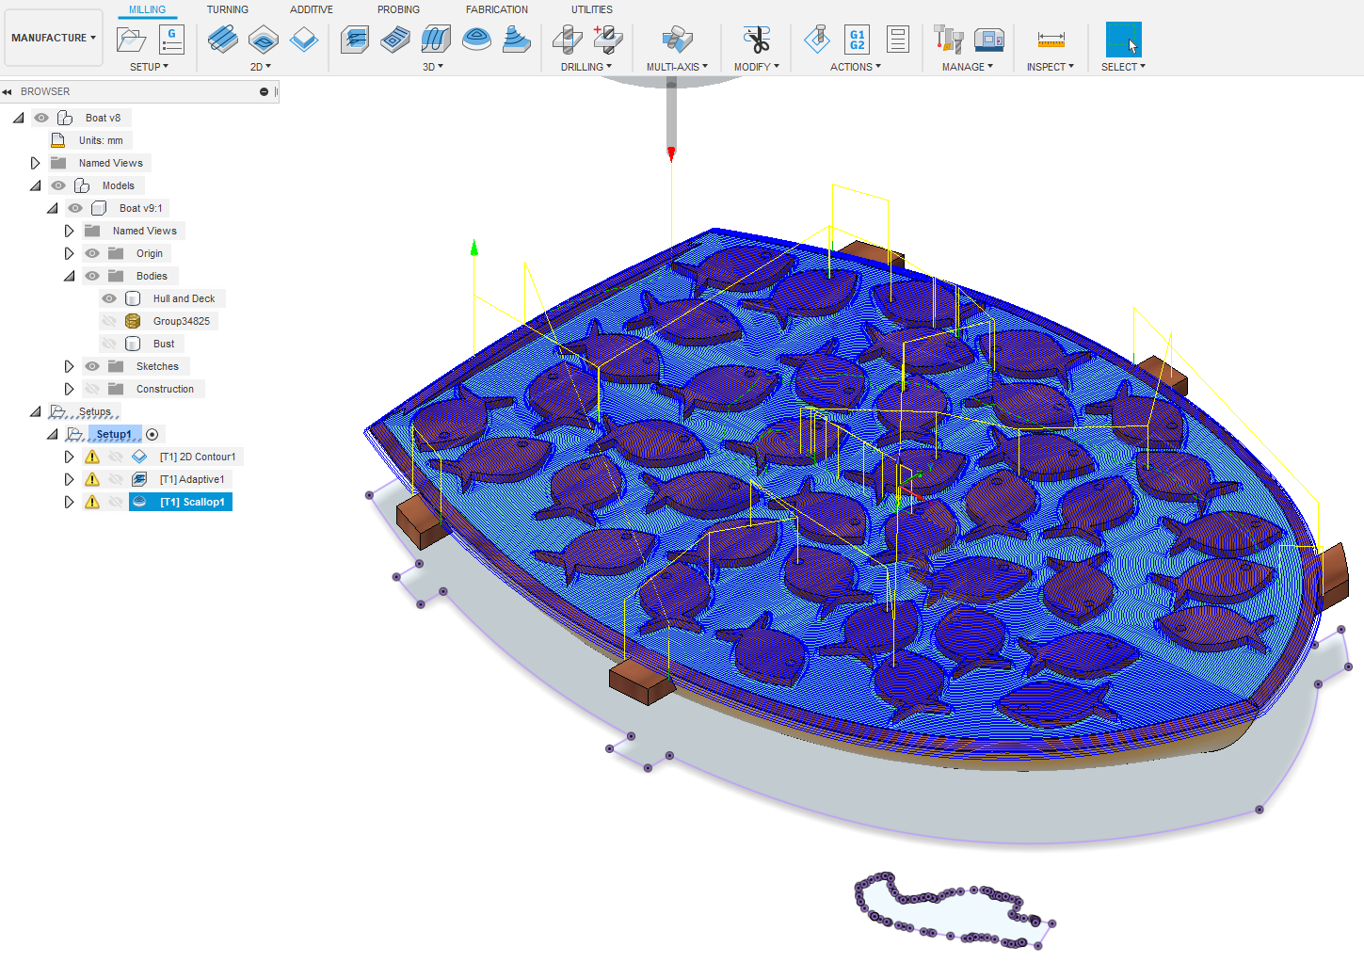Open the 3D dropdown menu
The image size is (1364, 963).
click(433, 67)
